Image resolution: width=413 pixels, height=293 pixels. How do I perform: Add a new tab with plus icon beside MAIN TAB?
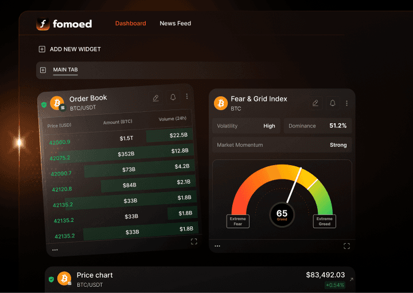click(x=43, y=70)
